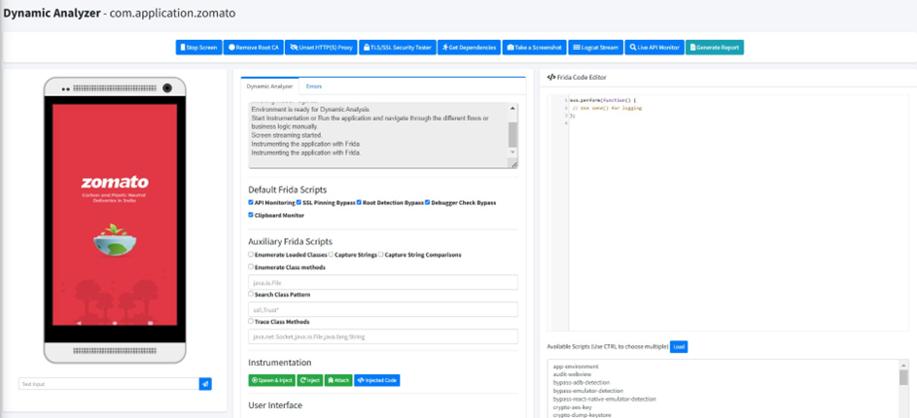The height and width of the screenshot is (418, 917).
Task: Tap the globe bowl graphic on phone screen
Action: click(x=115, y=240)
